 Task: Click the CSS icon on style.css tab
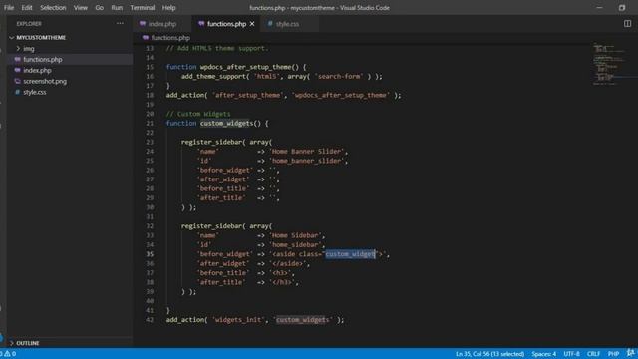pyautogui.click(x=270, y=24)
